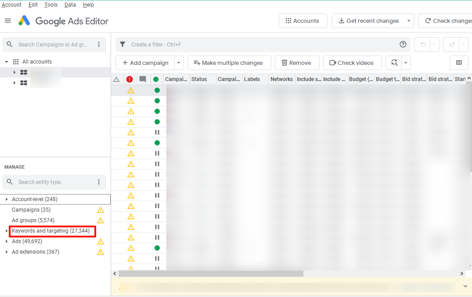Click Get recent changes button
Screen dimensions: 472x297
point(369,21)
